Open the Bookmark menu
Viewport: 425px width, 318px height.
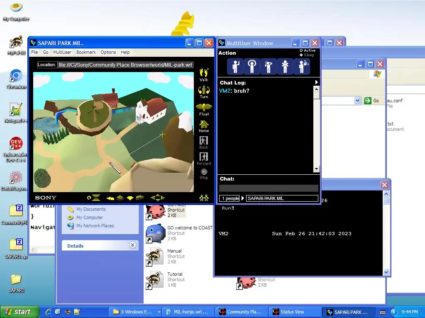click(86, 52)
